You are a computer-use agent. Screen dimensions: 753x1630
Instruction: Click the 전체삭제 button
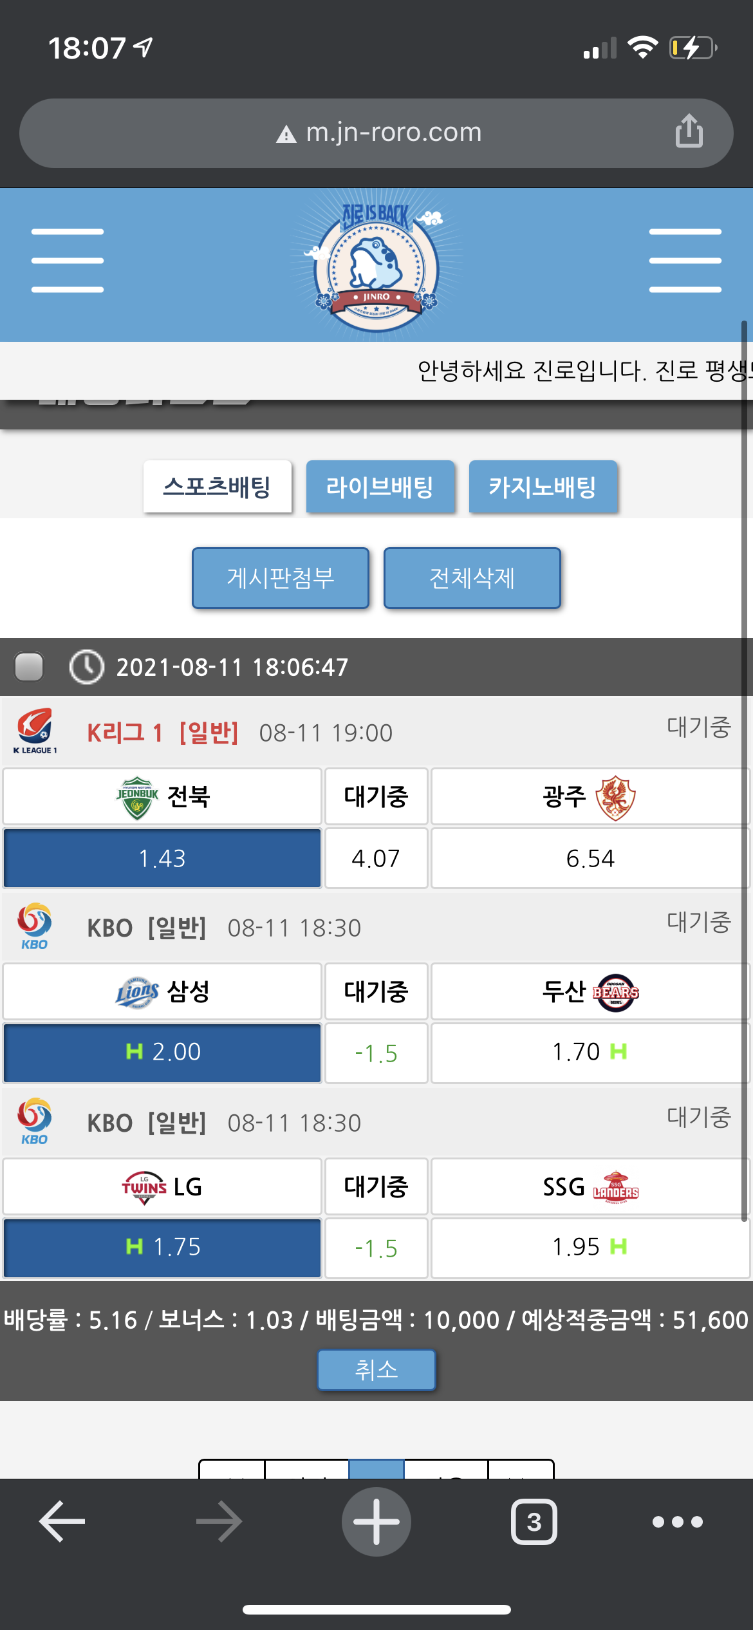472,578
